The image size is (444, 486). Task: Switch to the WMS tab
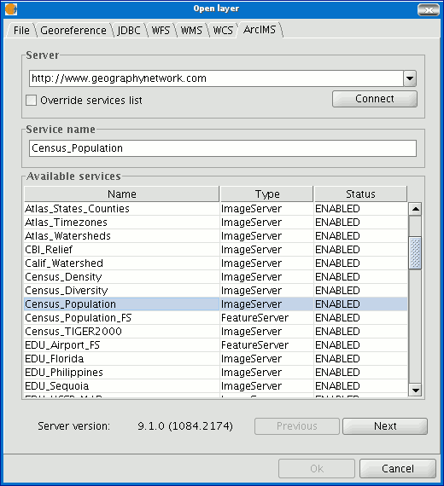[x=191, y=31]
